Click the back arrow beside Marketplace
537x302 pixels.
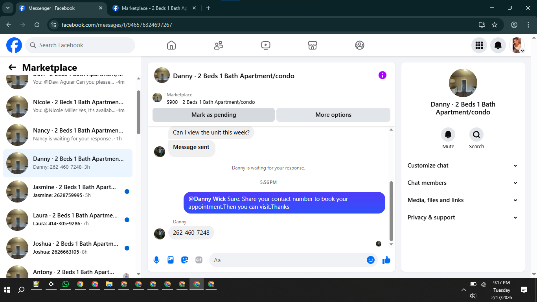[x=12, y=67]
